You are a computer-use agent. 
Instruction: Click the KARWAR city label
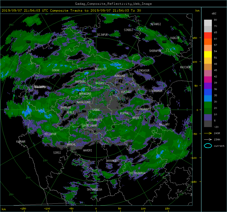tap(21, 142)
